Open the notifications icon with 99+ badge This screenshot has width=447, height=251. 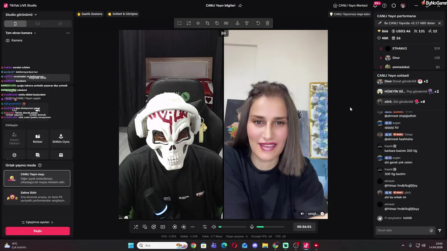point(376,6)
